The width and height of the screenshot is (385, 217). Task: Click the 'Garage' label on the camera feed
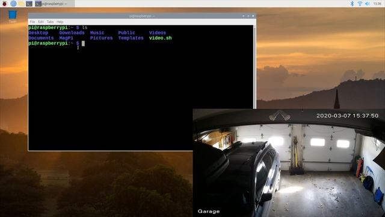(x=209, y=212)
